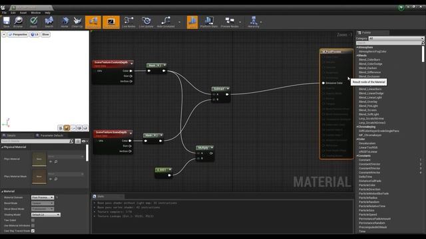This screenshot has height=239, width=426.
Task: Click the Search toolbar icon
Action: (x=49, y=22)
